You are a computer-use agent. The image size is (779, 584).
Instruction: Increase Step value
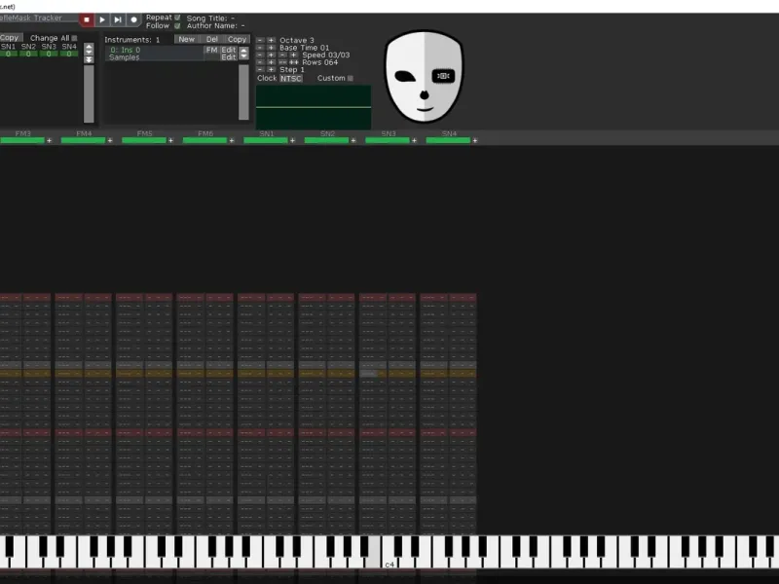coord(271,70)
